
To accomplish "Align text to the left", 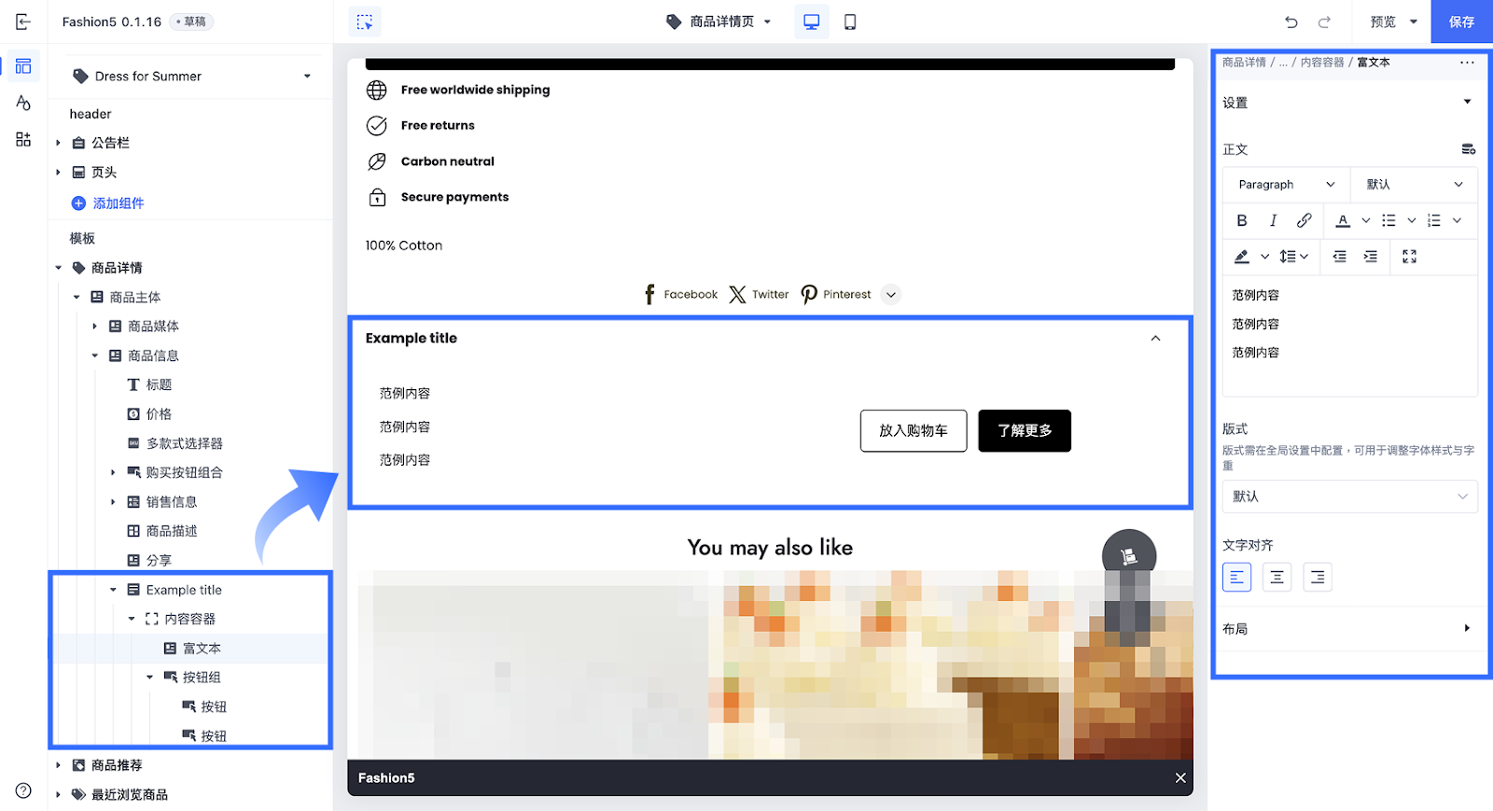I will (x=1236, y=578).
